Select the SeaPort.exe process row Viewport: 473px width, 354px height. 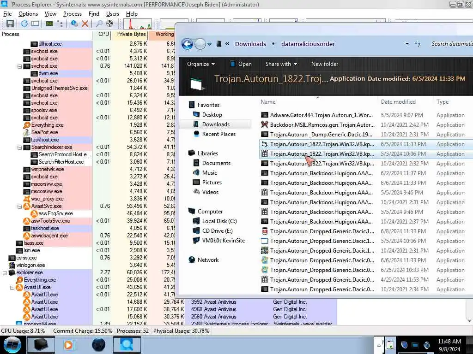[44, 132]
